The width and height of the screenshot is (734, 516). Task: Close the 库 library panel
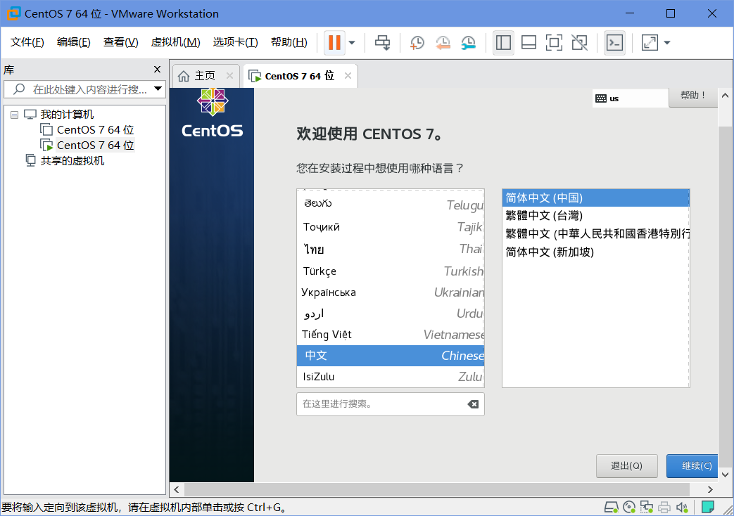click(x=158, y=70)
